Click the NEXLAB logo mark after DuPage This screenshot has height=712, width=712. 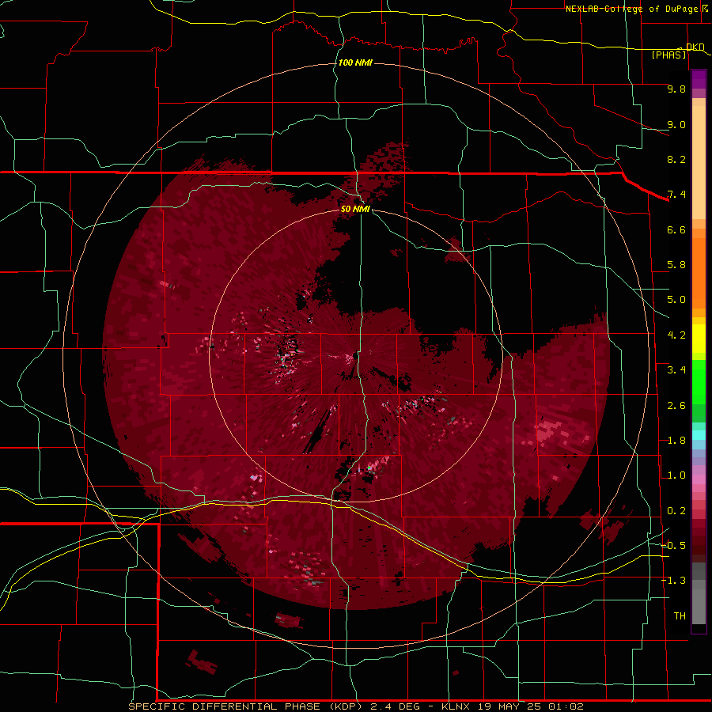pos(706,8)
